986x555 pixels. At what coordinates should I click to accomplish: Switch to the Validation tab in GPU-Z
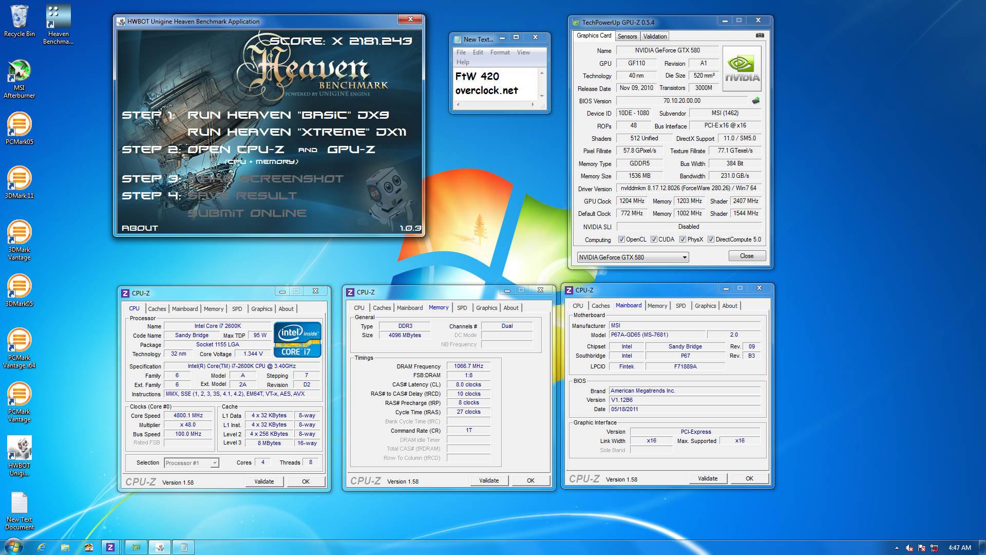point(655,36)
